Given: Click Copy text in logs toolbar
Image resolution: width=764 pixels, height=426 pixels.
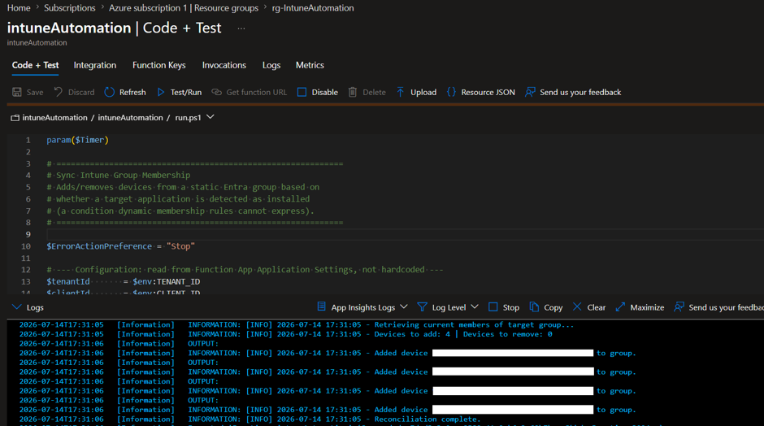Looking at the screenshot, I should 553,307.
